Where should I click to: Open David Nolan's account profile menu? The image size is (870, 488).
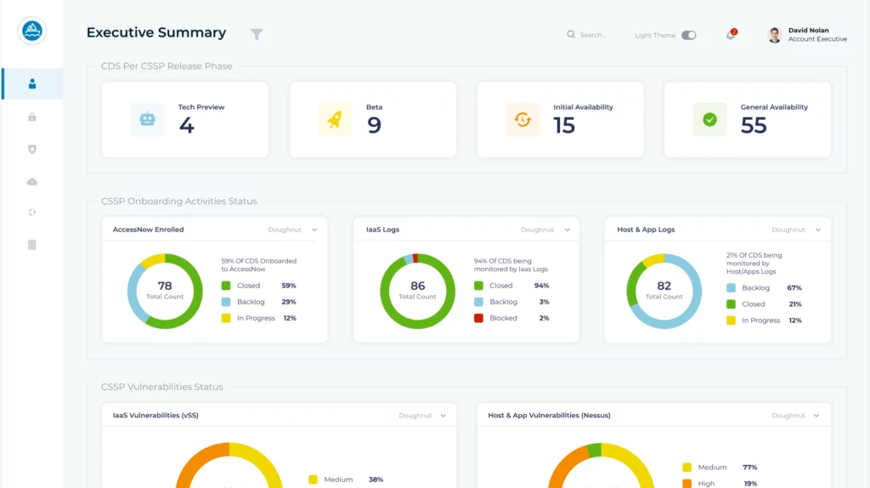click(807, 35)
